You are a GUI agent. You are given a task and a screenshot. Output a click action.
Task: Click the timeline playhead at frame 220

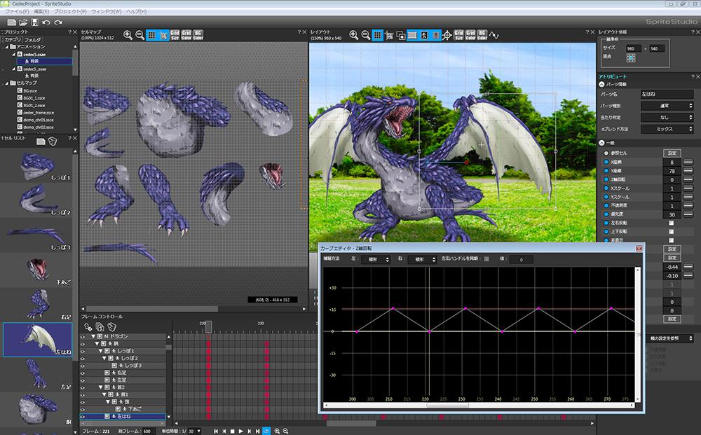pos(208,327)
